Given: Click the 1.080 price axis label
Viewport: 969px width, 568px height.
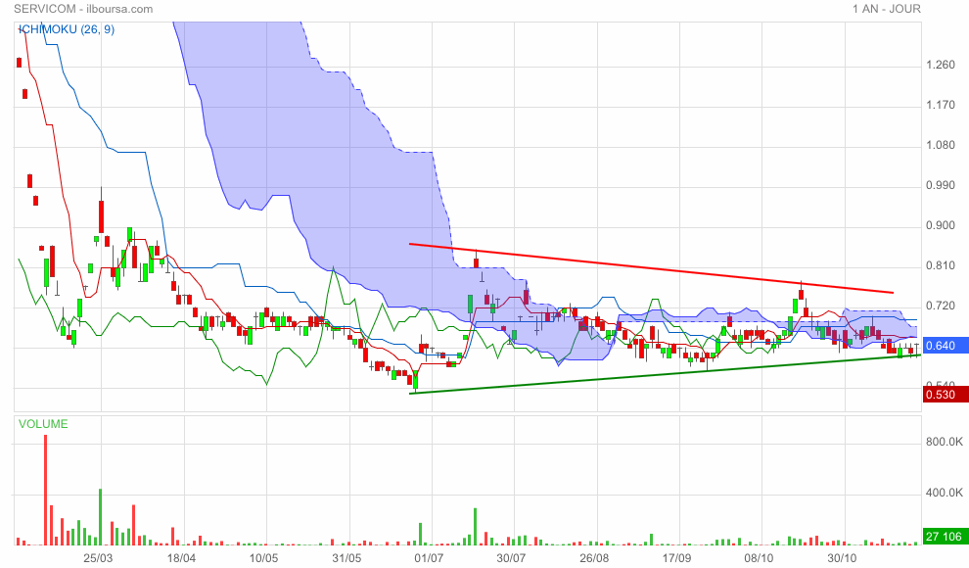Looking at the screenshot, I should (940, 145).
